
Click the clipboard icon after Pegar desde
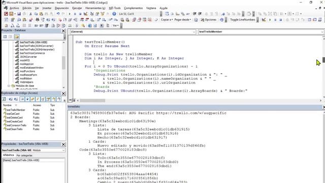tap(196, 20)
